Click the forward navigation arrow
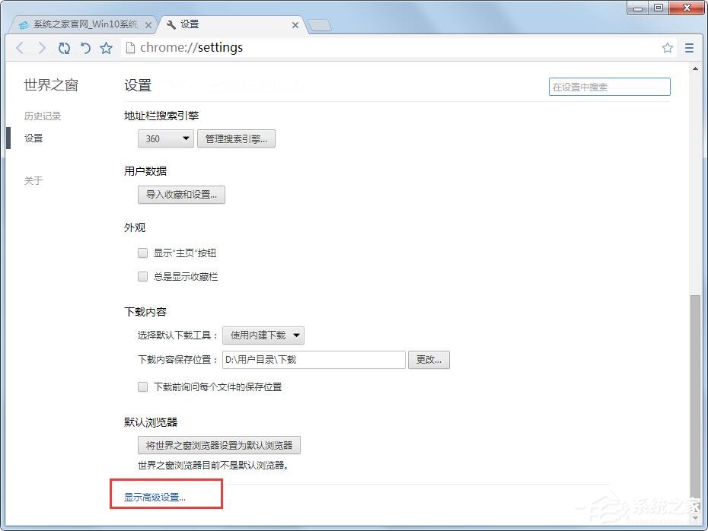 point(42,47)
